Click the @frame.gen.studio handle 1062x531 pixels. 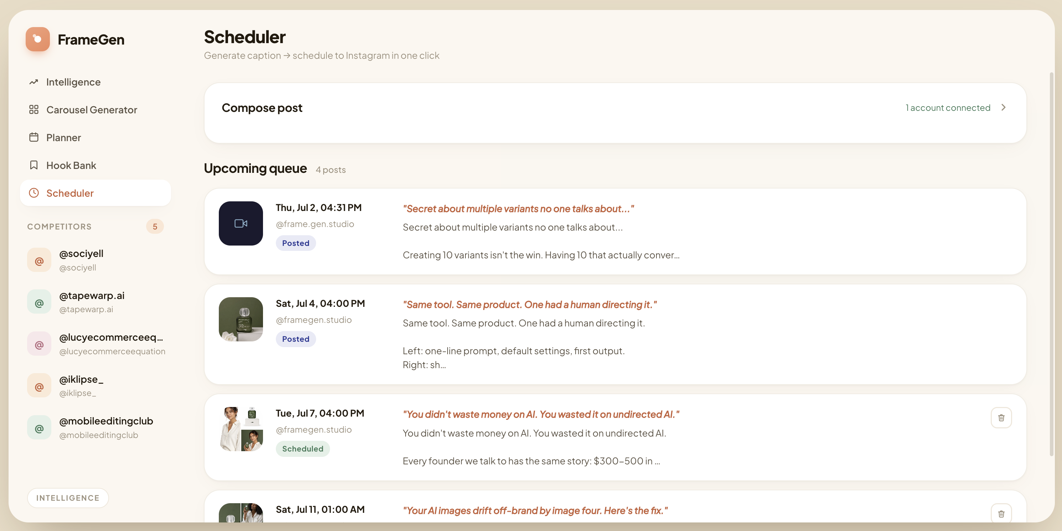click(315, 224)
